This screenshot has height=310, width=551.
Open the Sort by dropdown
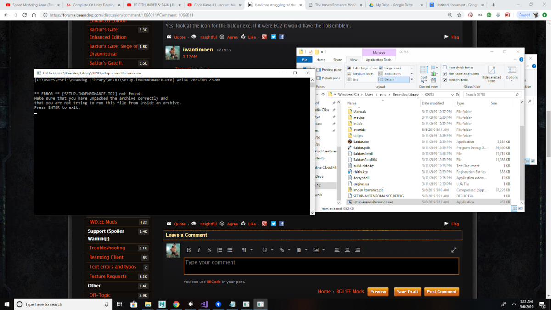point(424,73)
